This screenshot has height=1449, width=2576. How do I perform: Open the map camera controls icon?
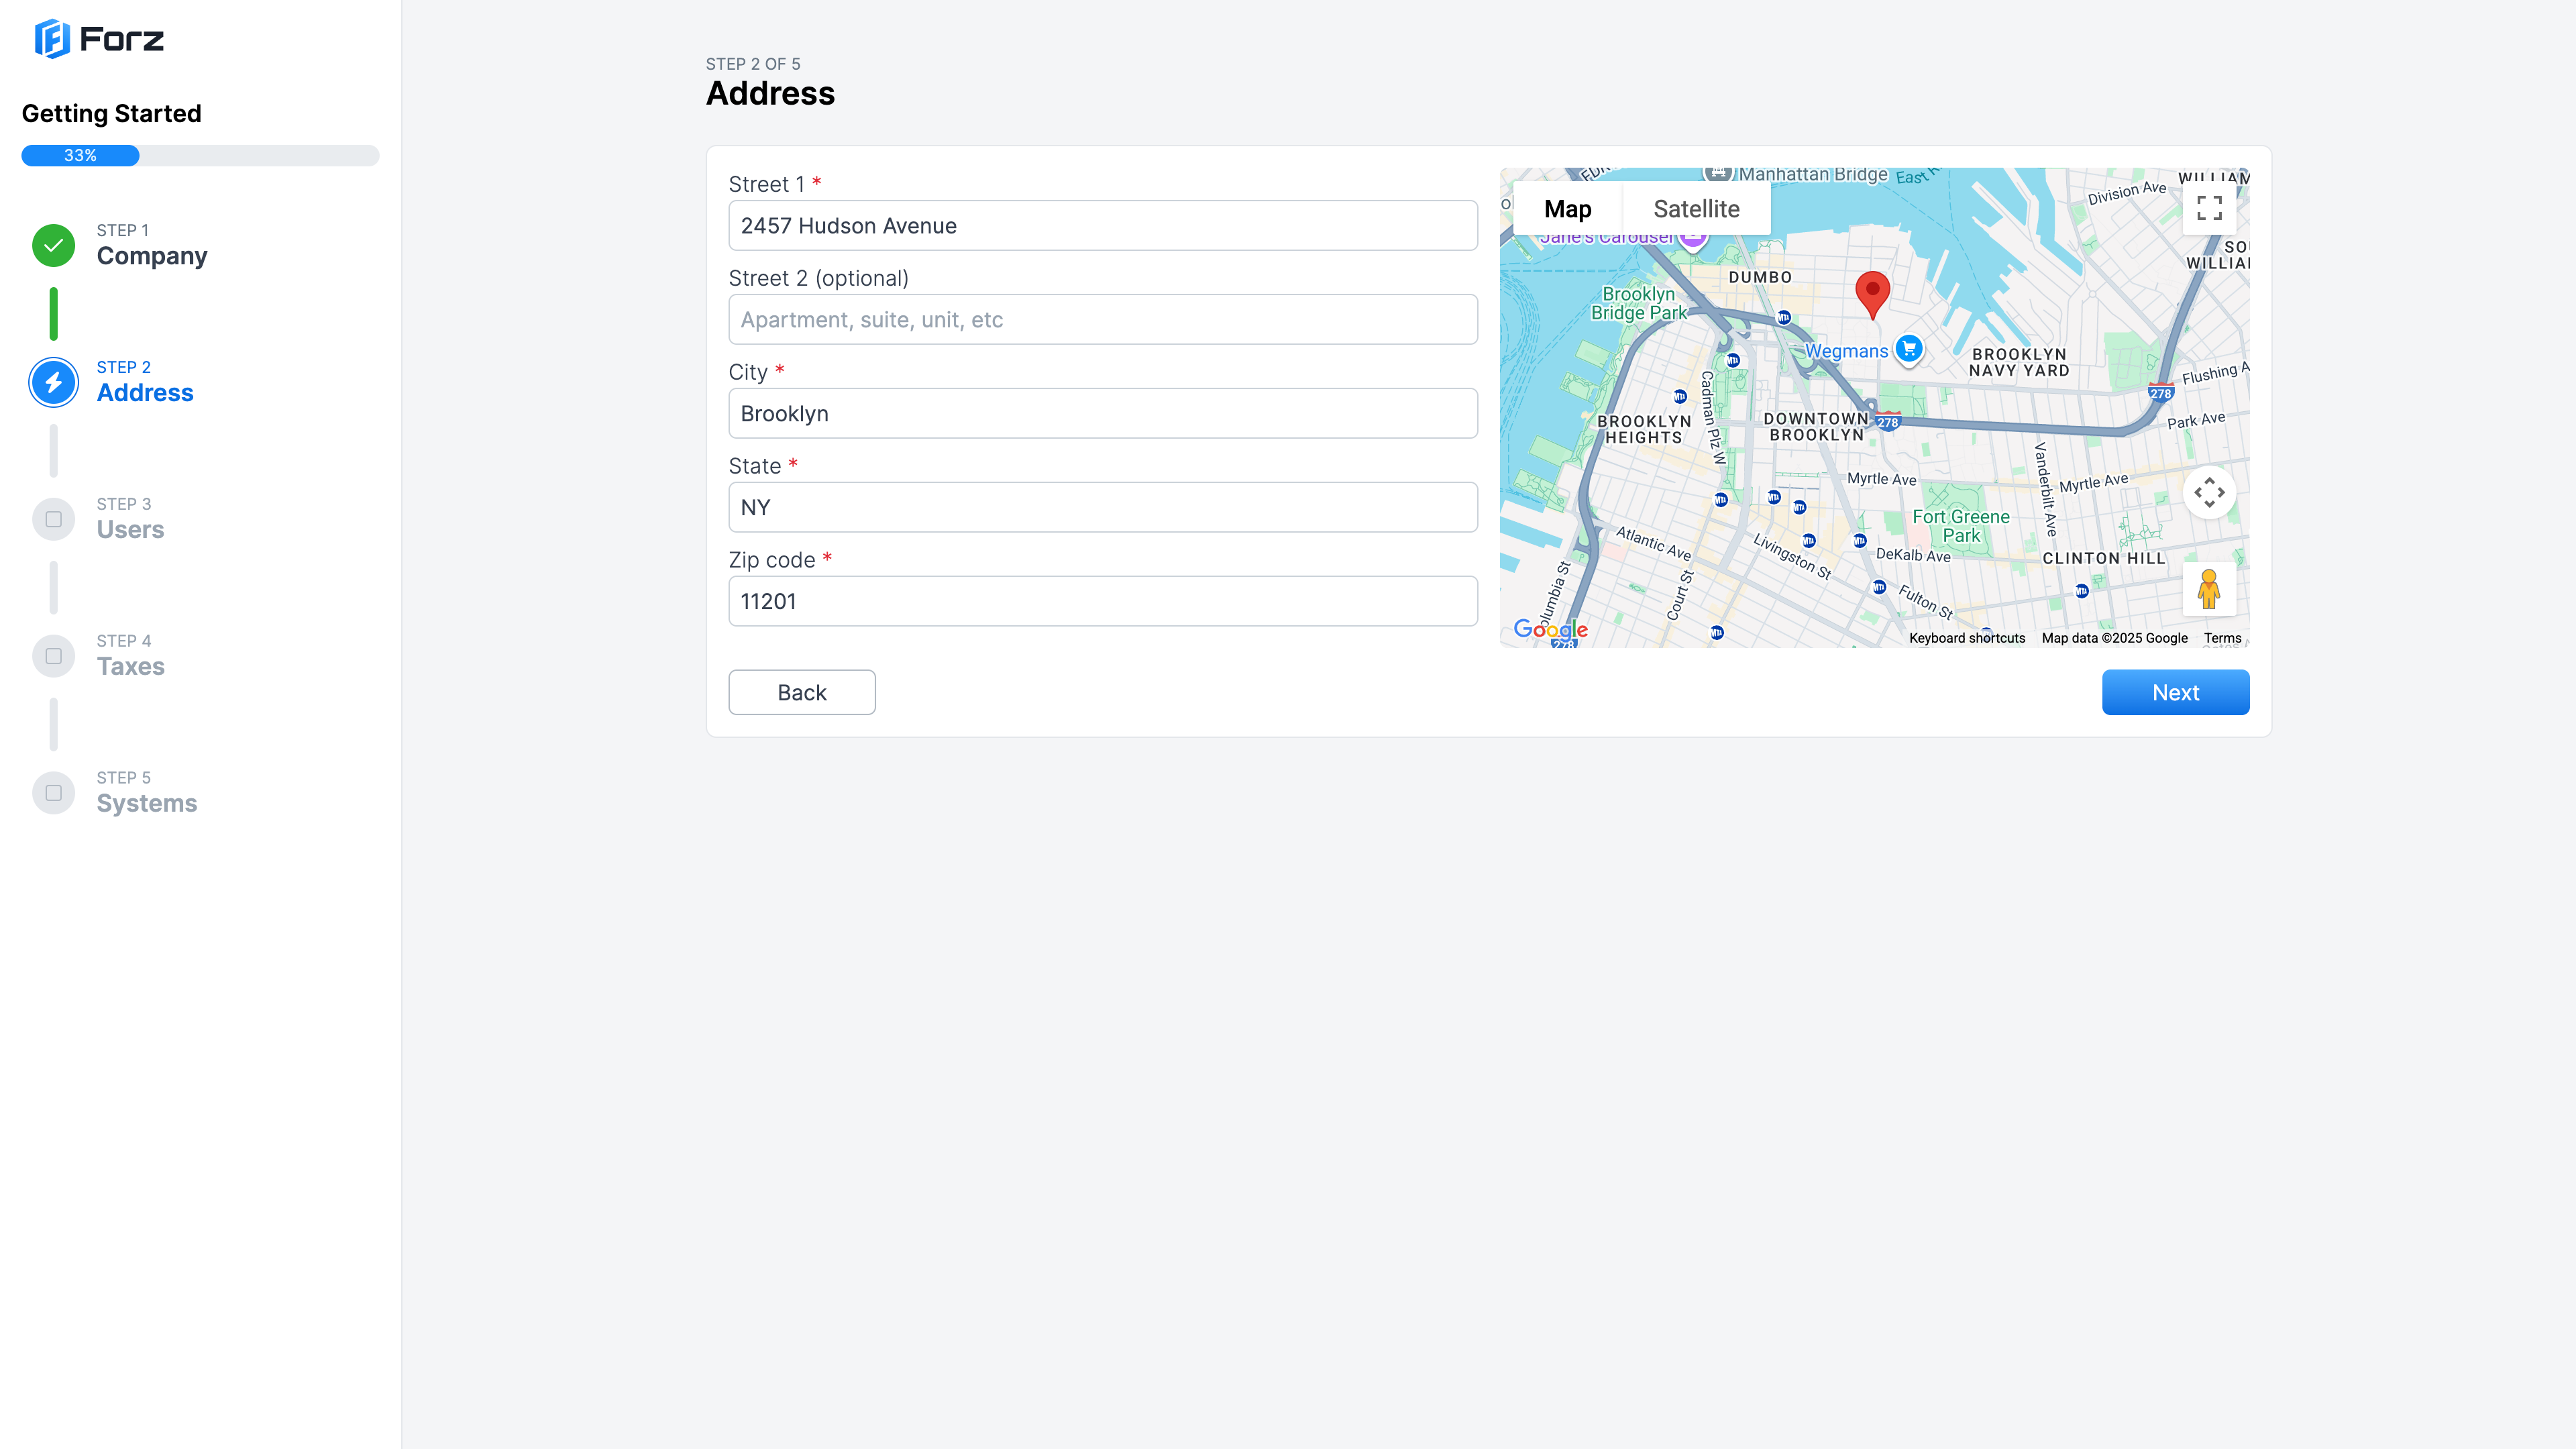point(2209,492)
